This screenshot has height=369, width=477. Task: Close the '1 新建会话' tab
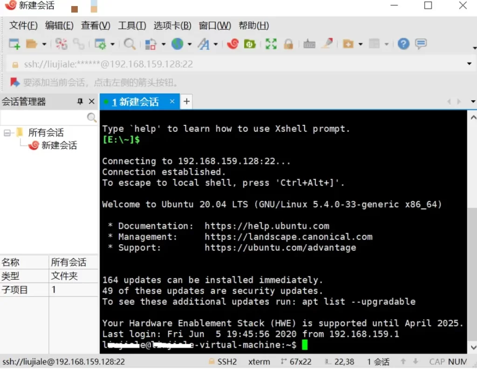coord(172,101)
